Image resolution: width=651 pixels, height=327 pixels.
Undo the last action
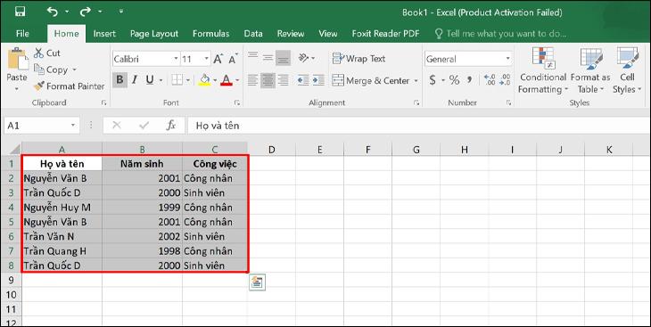(53, 12)
